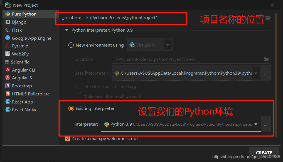Choose Pyramid project type
This screenshot has height=162, width=283.
[31, 46]
